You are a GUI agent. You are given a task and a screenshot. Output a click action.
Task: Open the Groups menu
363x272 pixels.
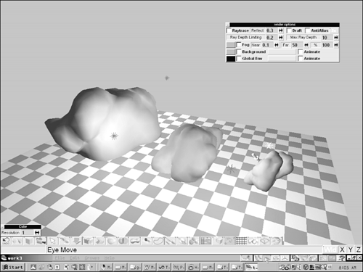[x=92, y=258]
